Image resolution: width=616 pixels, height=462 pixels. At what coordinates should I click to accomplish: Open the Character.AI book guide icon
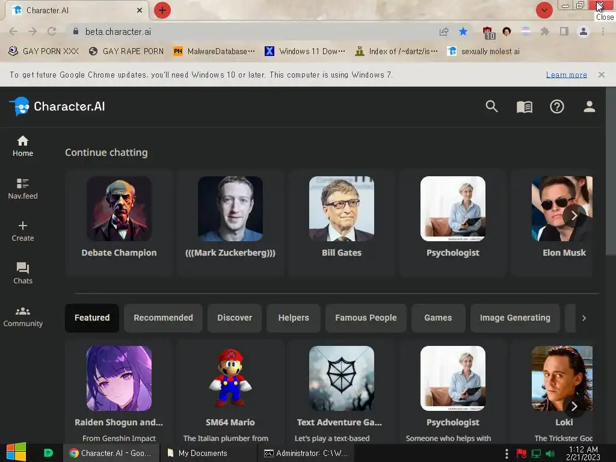pos(524,106)
